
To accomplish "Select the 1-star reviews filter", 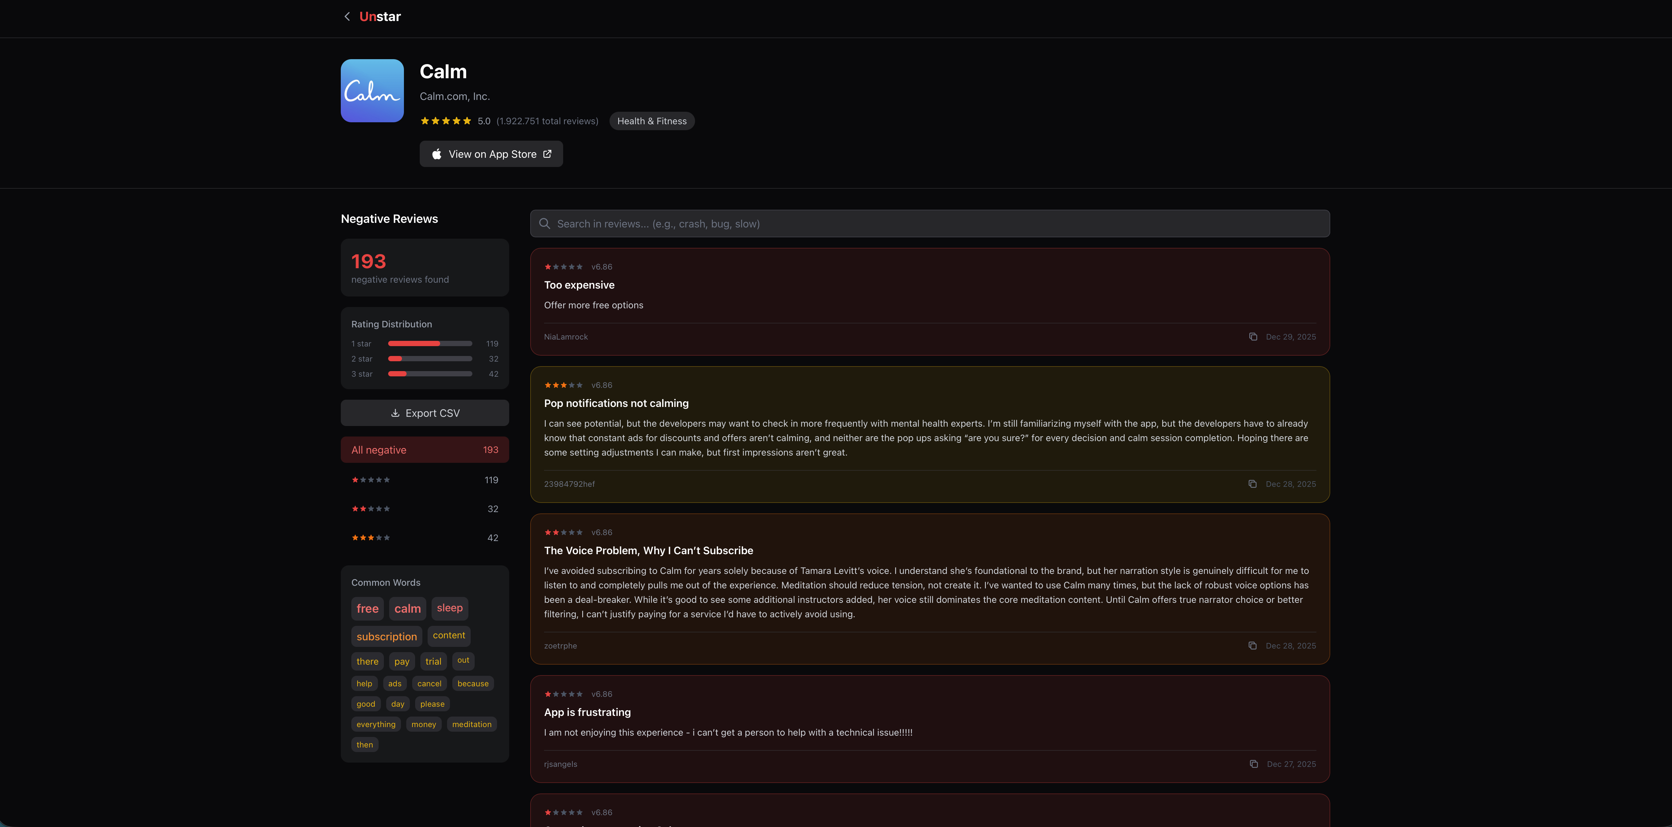I will point(424,480).
